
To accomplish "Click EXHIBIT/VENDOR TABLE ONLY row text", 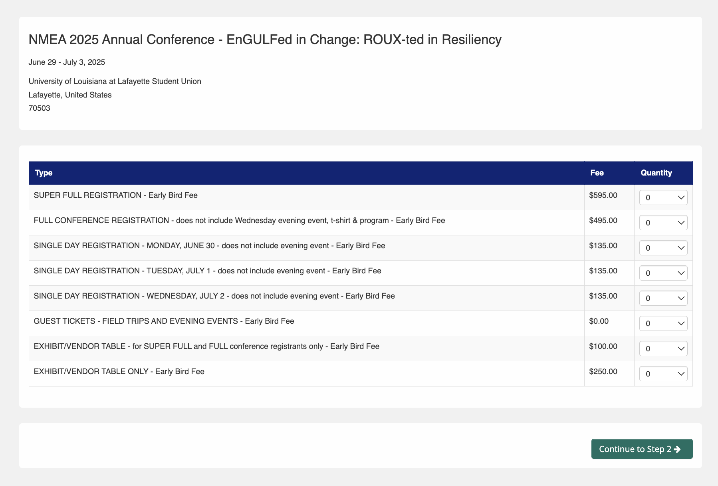I will (x=119, y=372).
